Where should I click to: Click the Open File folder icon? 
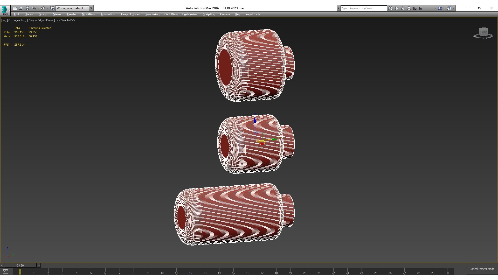[x=21, y=8]
